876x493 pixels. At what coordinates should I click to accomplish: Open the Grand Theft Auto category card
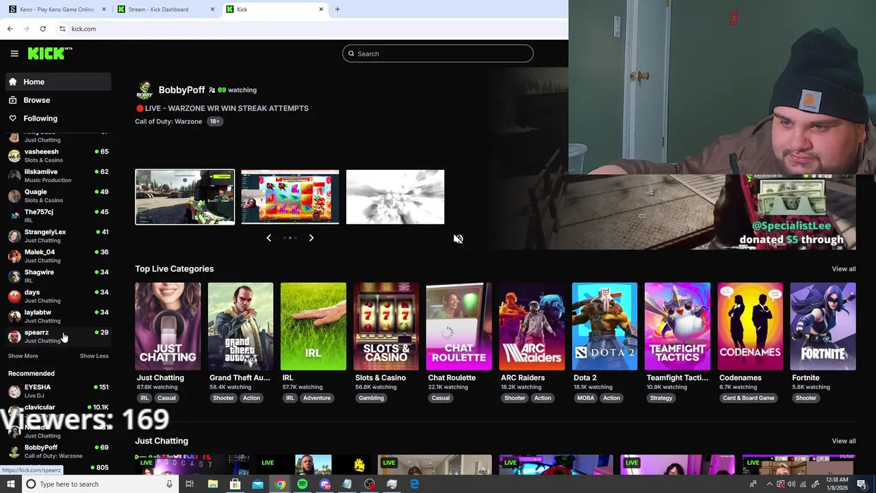point(240,326)
